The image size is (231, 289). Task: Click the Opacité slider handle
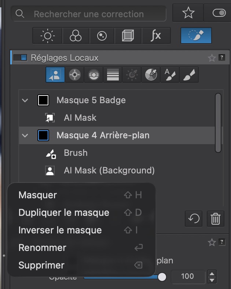162,277
